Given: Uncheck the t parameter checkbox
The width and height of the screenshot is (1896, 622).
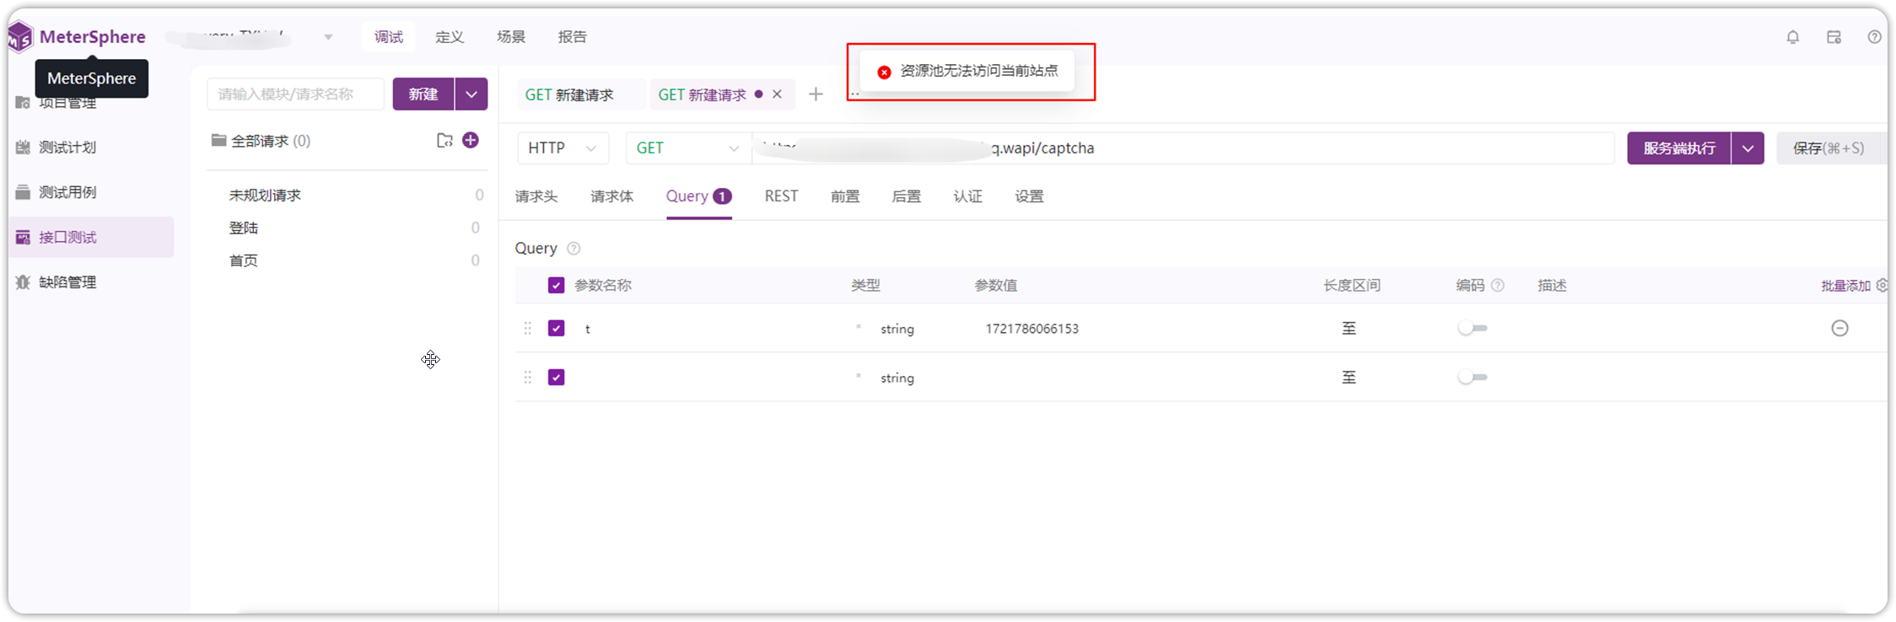Looking at the screenshot, I should [x=556, y=328].
